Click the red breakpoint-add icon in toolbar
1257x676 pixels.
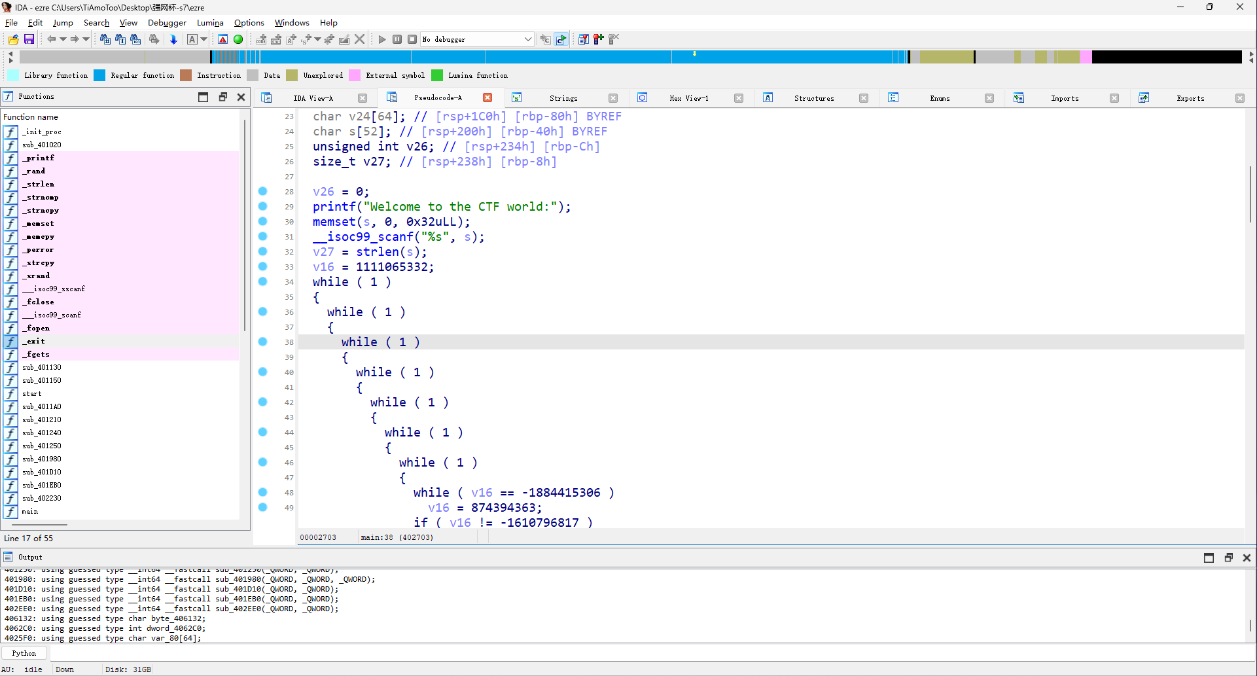point(598,39)
